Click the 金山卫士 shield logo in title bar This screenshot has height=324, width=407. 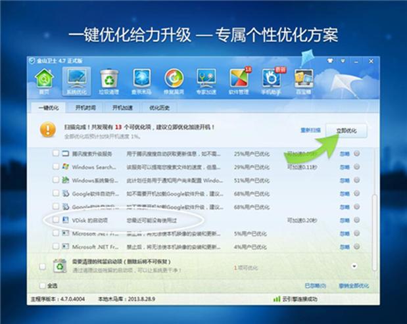(x=32, y=61)
